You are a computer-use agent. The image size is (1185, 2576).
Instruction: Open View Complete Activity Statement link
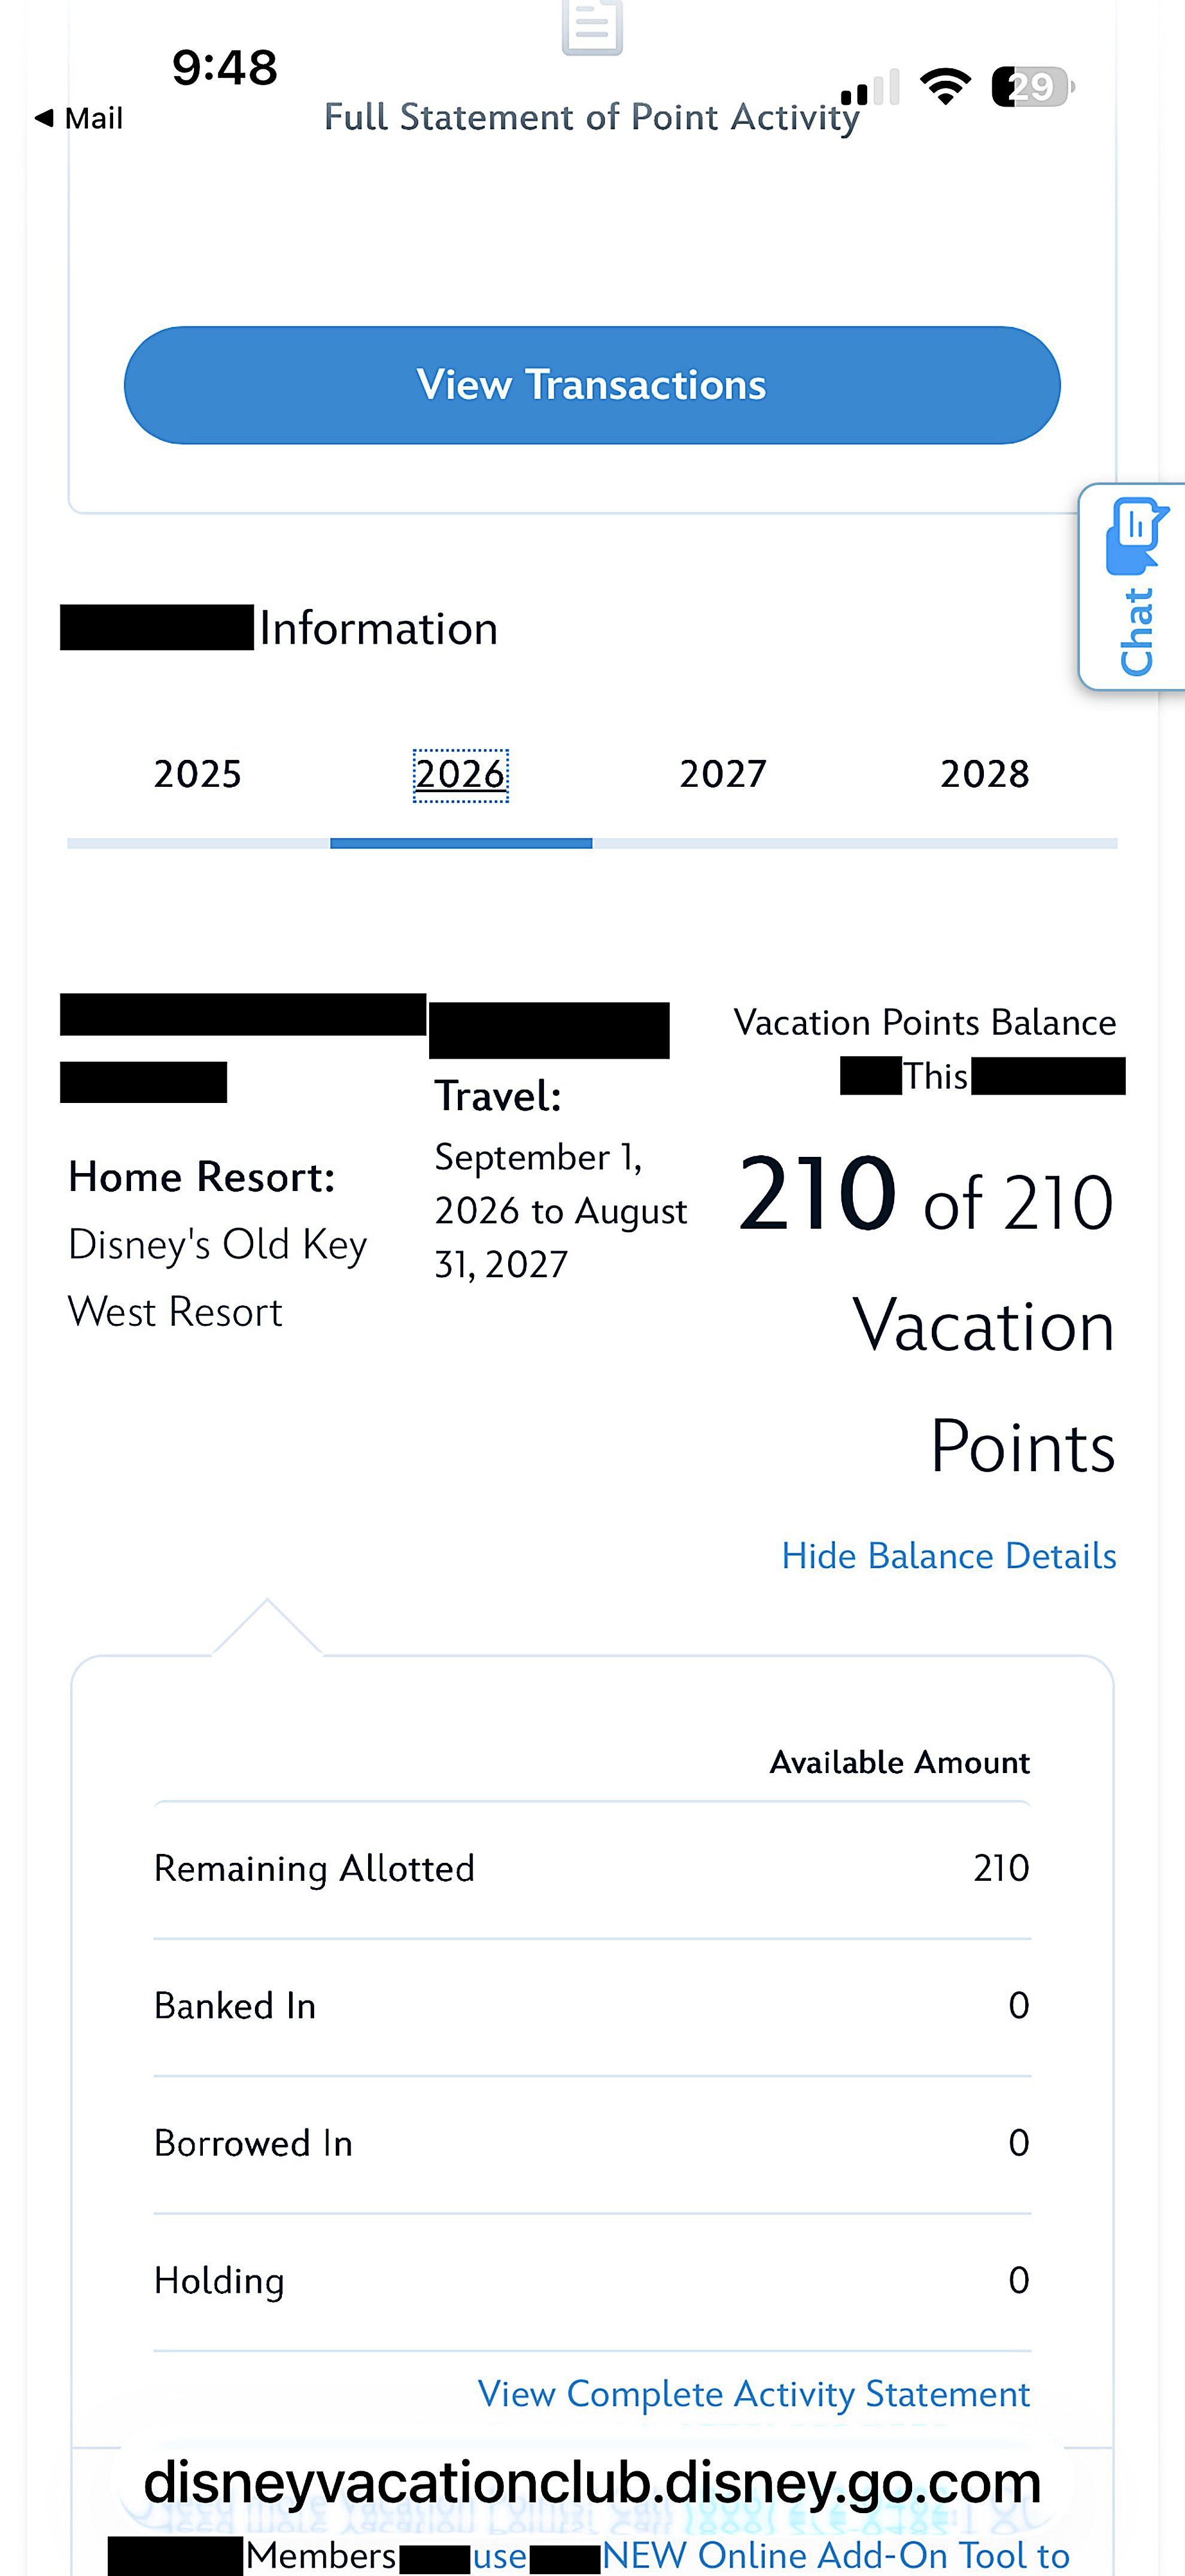point(753,2394)
